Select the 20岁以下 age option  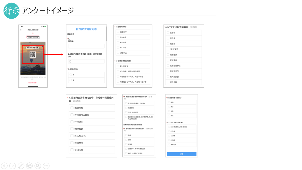(x=118, y=32)
